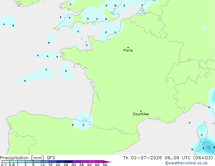Click the '25' legend scale value
Image resolution: width=215 pixels, height=166 pixels.
click(x=66, y=165)
